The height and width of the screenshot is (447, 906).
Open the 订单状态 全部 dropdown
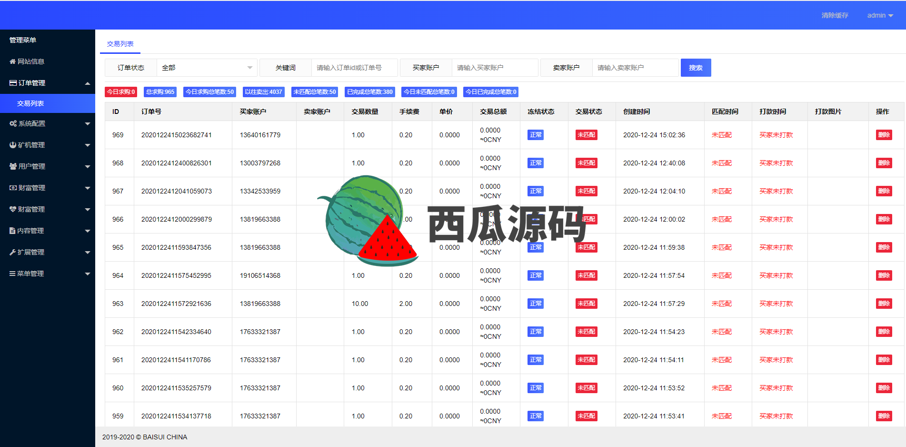[x=207, y=68]
